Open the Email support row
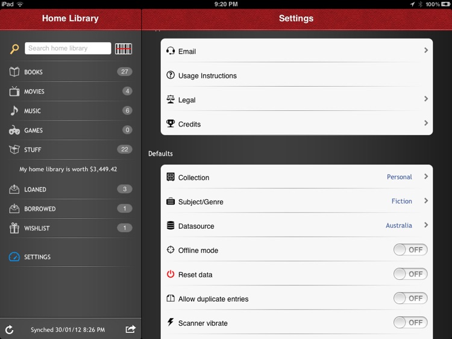452x339 pixels. [297, 51]
